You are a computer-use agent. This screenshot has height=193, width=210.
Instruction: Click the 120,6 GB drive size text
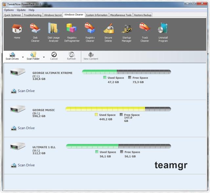39,79
